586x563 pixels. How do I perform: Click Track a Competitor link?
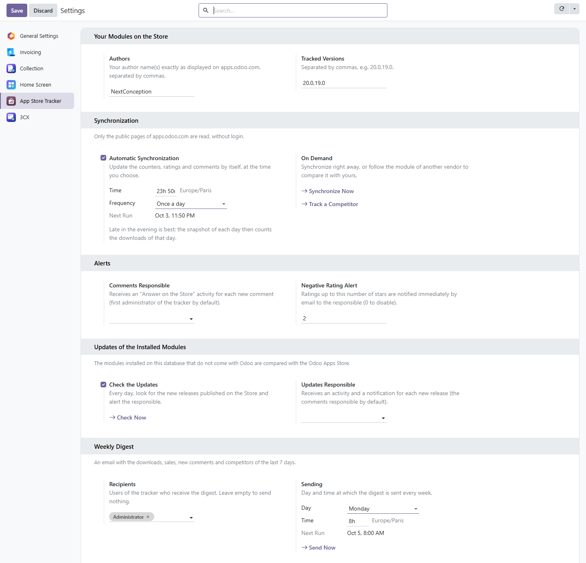tap(330, 204)
